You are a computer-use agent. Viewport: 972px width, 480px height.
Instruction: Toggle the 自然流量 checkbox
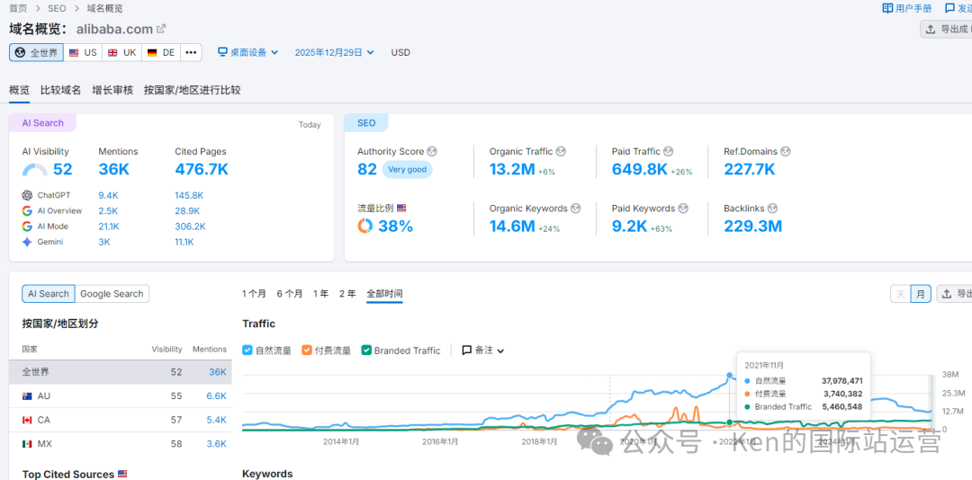[x=247, y=350]
